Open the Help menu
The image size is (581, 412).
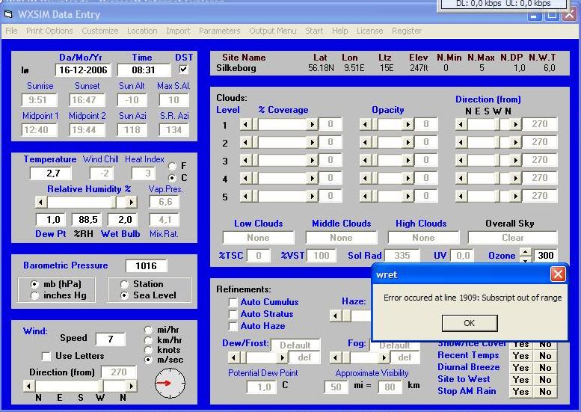click(339, 31)
